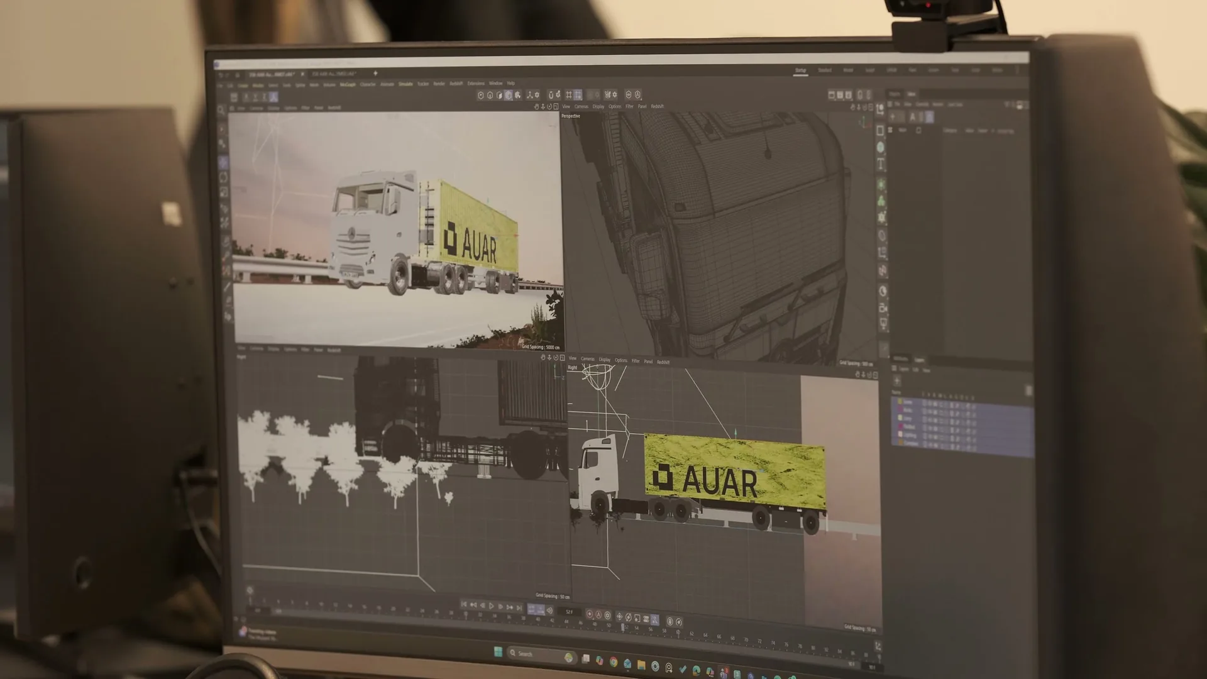Viewport: 1207px width, 679px height.
Task: Open the Help menu
Action: [510, 82]
